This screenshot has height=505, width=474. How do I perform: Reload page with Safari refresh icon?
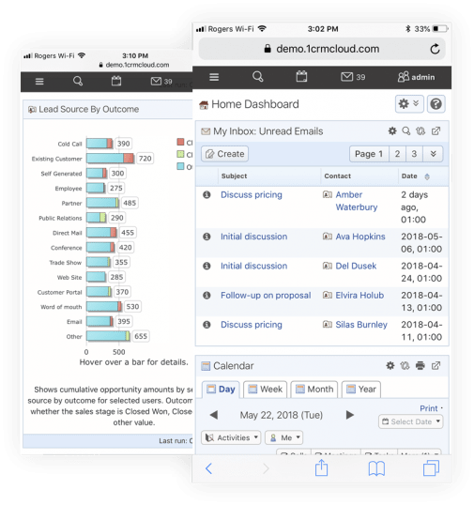click(x=435, y=49)
